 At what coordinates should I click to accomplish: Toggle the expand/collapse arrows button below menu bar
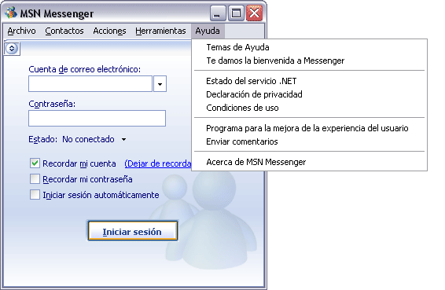coord(12,48)
